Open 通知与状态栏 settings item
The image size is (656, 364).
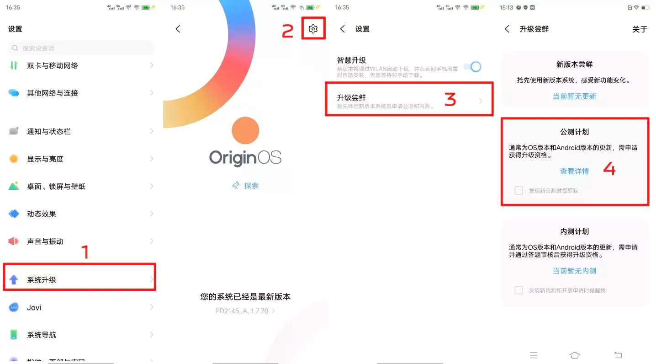point(82,131)
